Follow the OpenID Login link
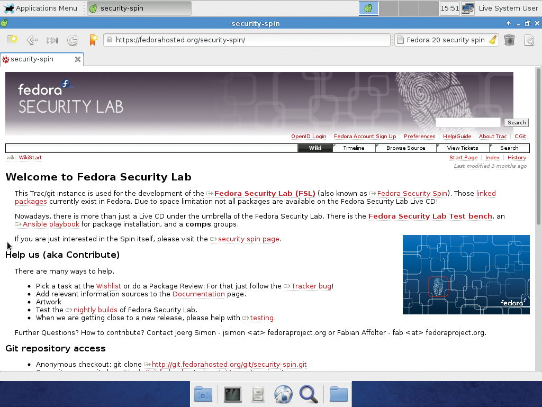 [309, 137]
